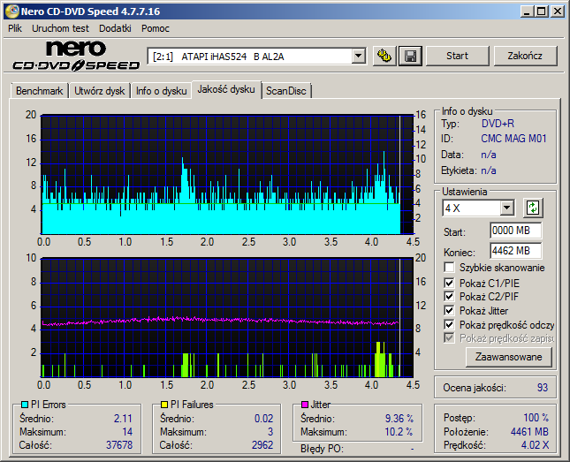
Task: Click the Postęp value 100 %
Action: tap(536, 418)
